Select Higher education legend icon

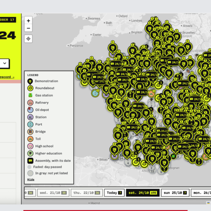point(30,153)
